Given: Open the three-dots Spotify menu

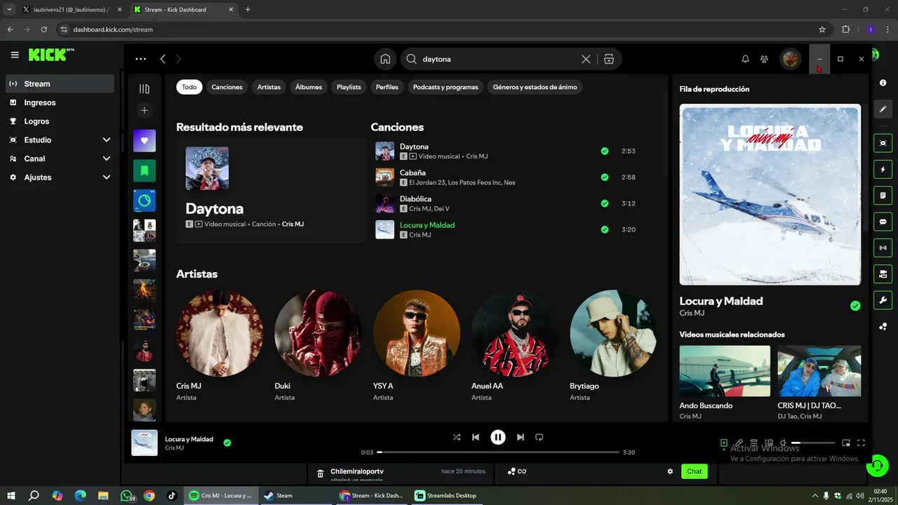Looking at the screenshot, I should 141,59.
